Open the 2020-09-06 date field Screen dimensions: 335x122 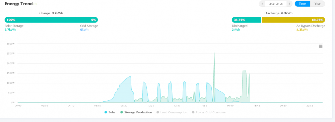point(276,4)
